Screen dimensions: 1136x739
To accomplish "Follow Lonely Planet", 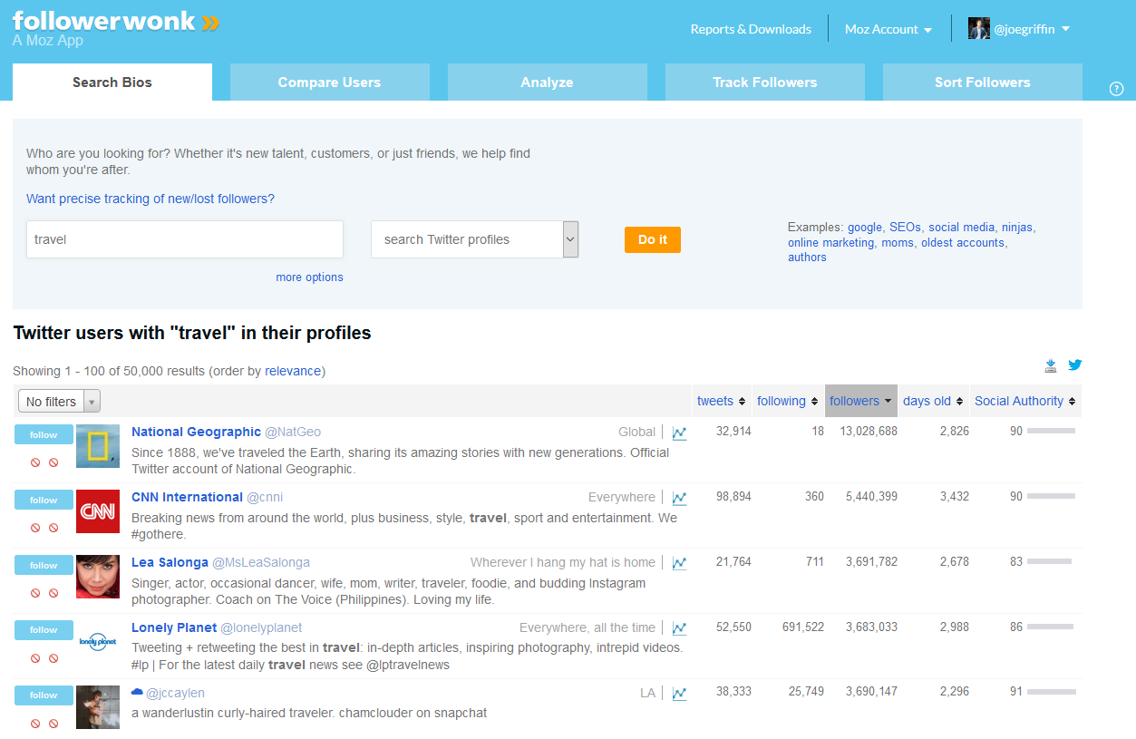I will point(44,630).
